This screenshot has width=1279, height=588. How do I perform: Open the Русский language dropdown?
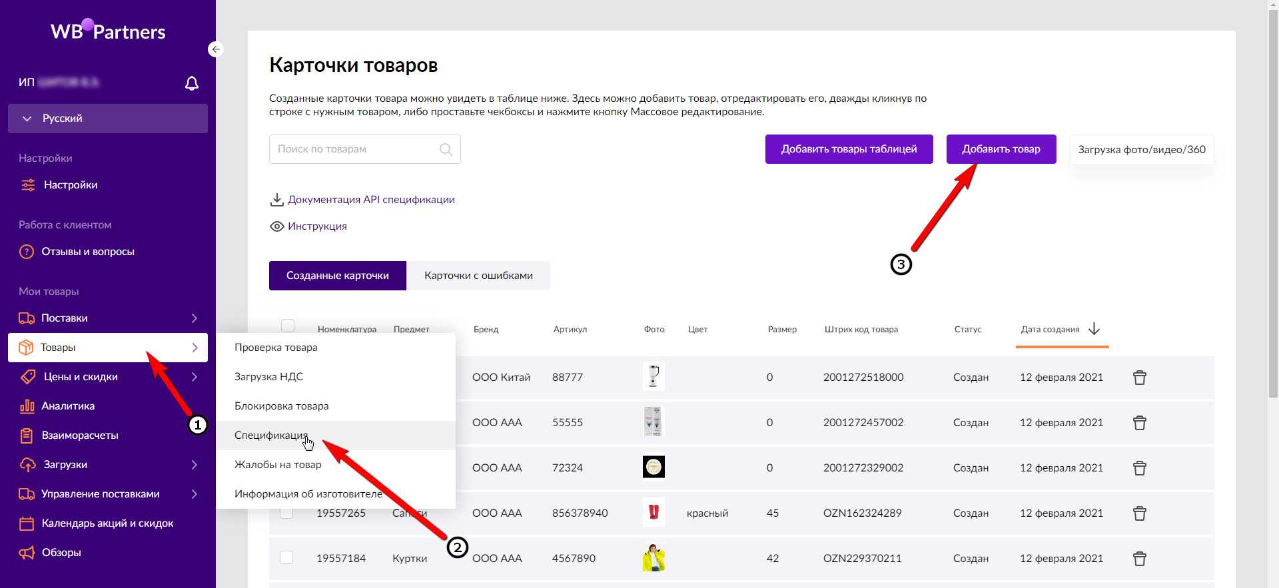pos(108,119)
